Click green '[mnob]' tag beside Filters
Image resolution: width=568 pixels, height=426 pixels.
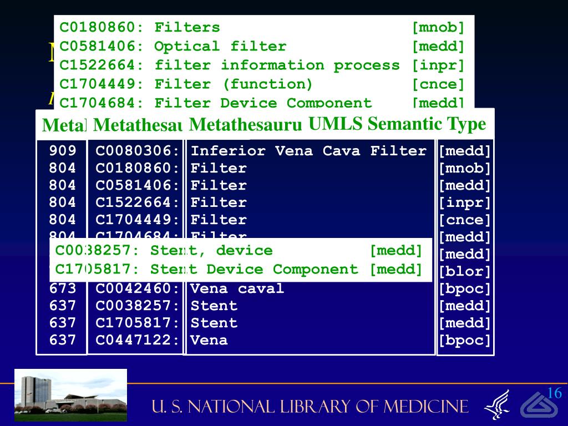(438, 28)
